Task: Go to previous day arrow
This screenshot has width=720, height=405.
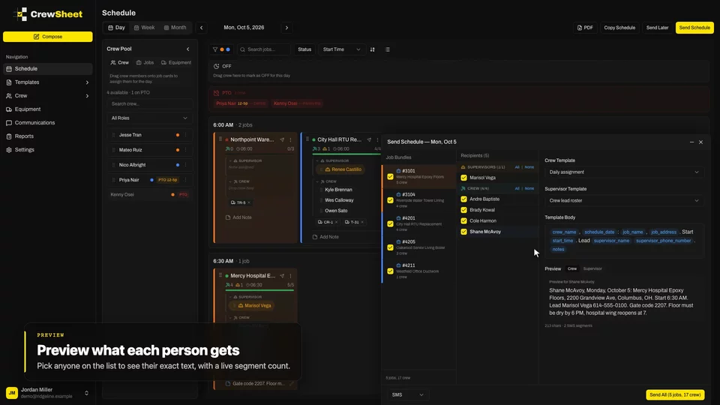Action: 201,28
